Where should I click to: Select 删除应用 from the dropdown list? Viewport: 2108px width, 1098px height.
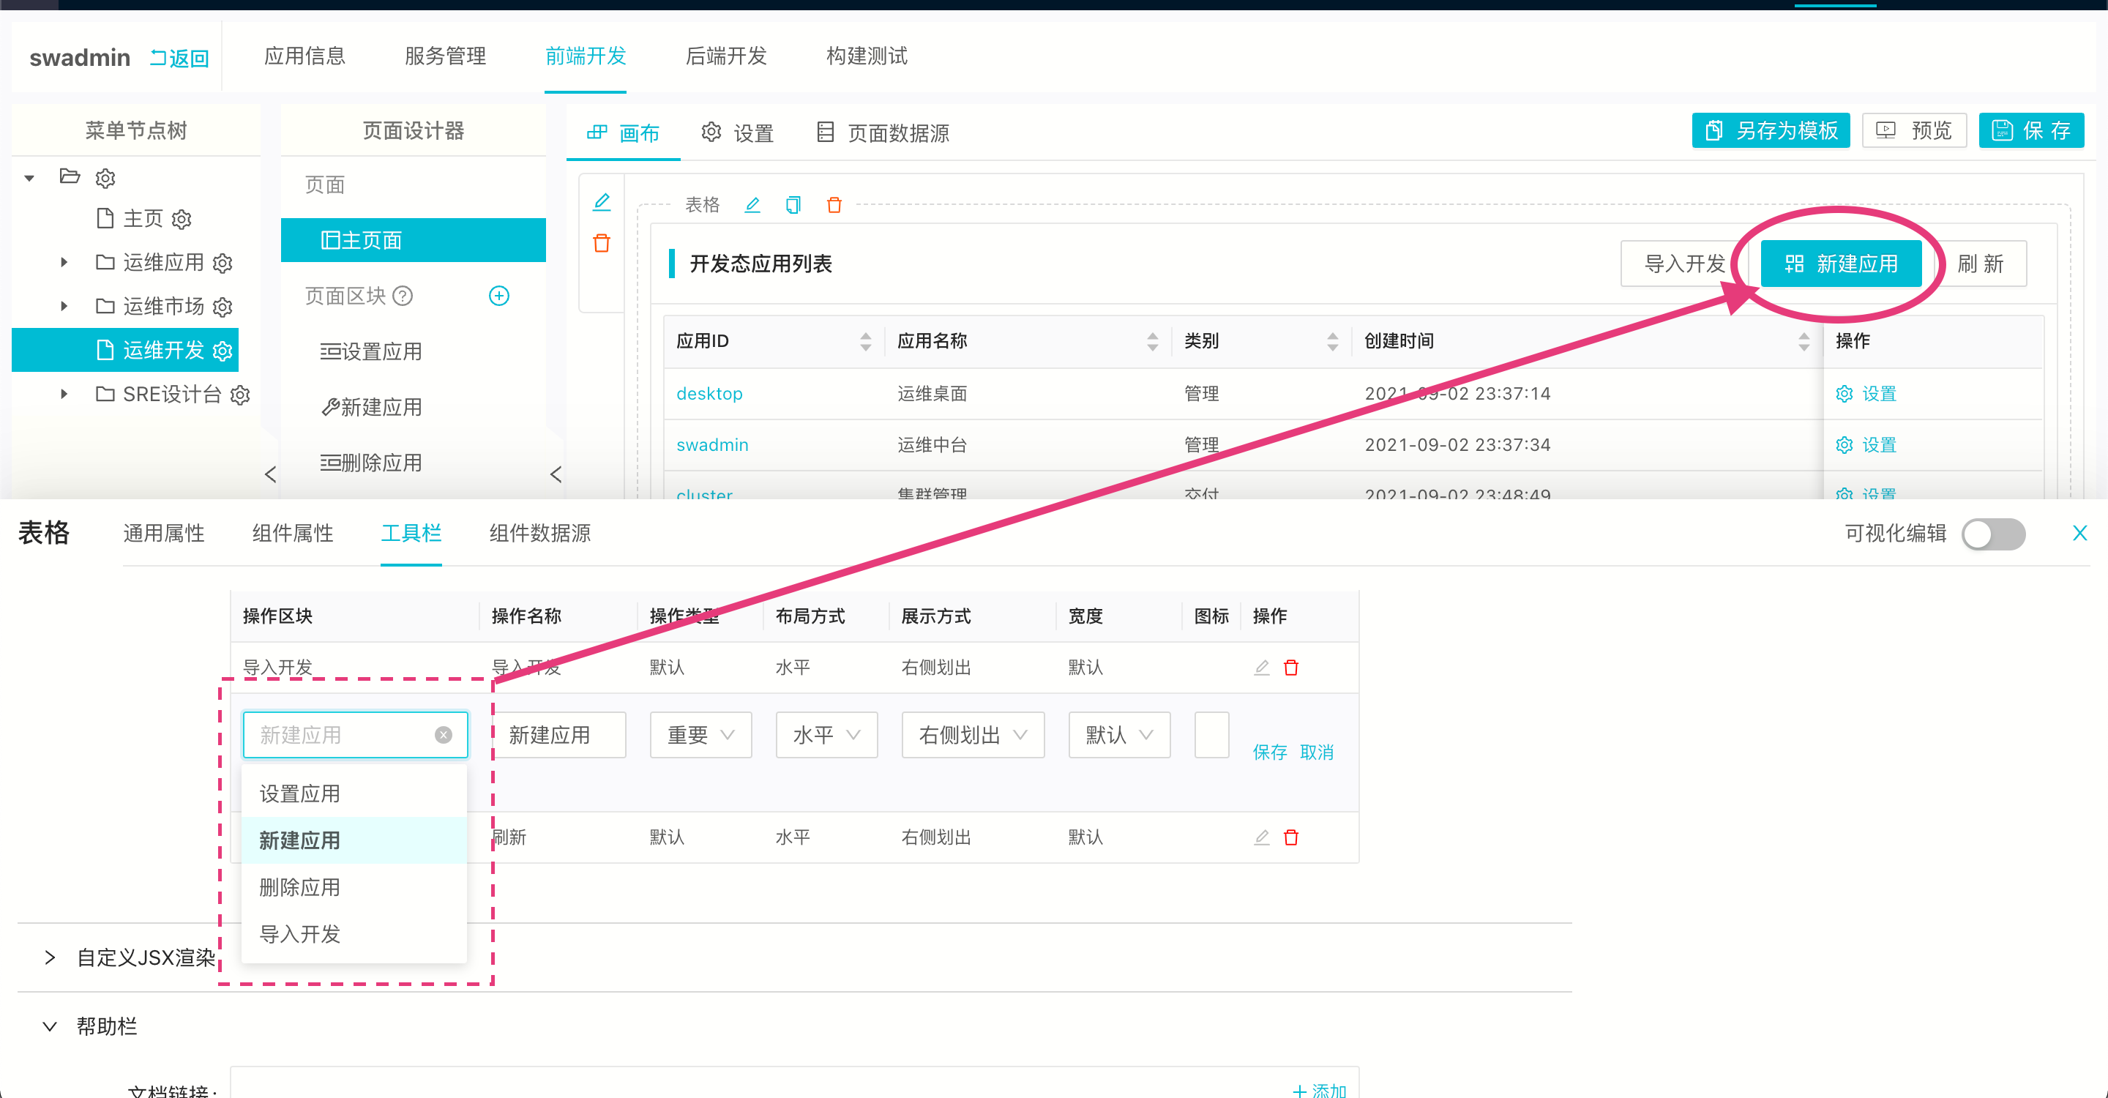tap(299, 886)
